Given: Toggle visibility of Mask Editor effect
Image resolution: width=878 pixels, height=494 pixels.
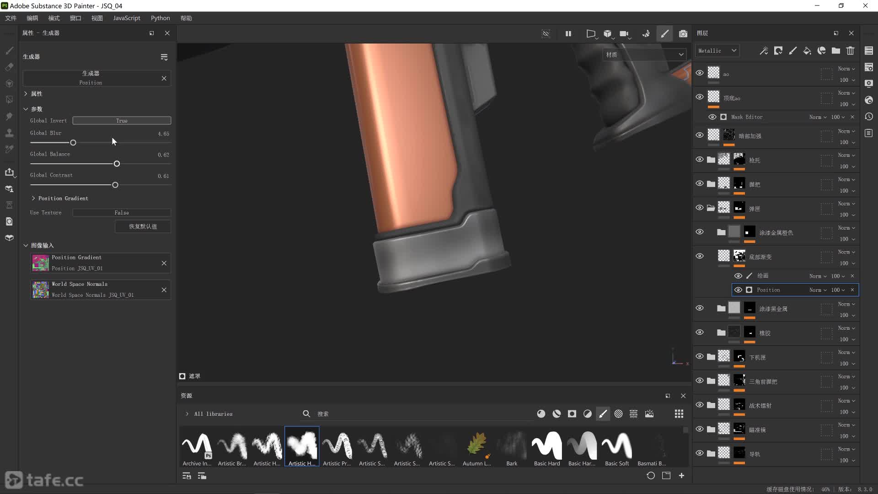Looking at the screenshot, I should click(712, 117).
